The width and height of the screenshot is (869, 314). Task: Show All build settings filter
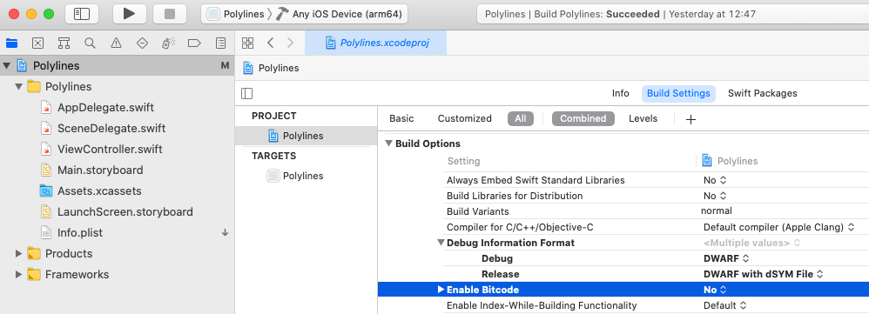pyautogui.click(x=521, y=118)
